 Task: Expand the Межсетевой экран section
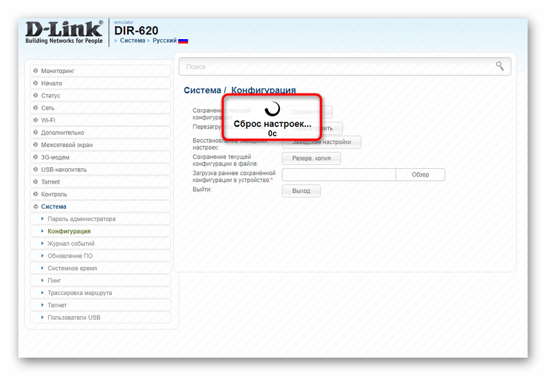[x=100, y=145]
